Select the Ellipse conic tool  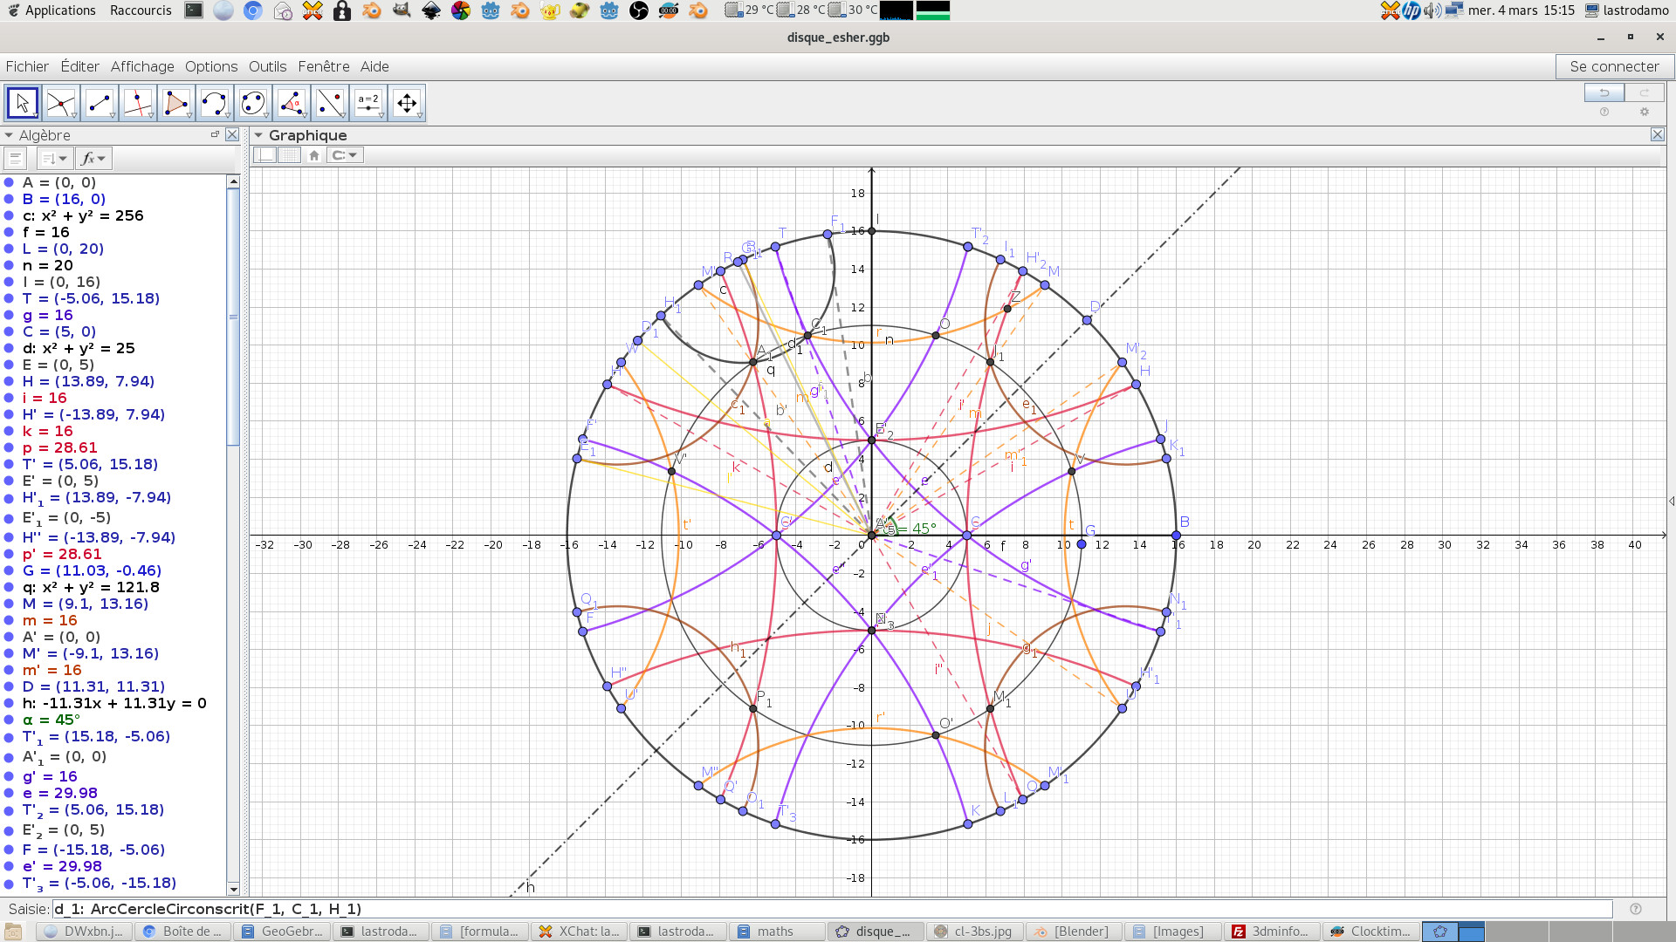click(253, 103)
